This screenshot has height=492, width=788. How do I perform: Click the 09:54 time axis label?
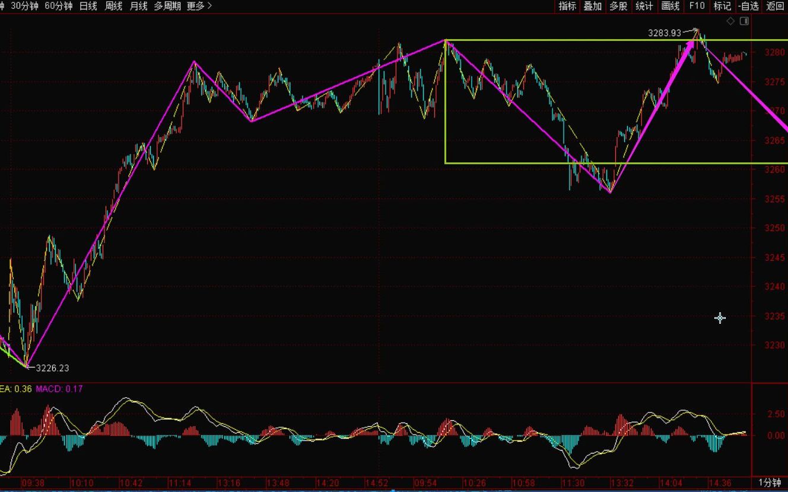(x=424, y=483)
